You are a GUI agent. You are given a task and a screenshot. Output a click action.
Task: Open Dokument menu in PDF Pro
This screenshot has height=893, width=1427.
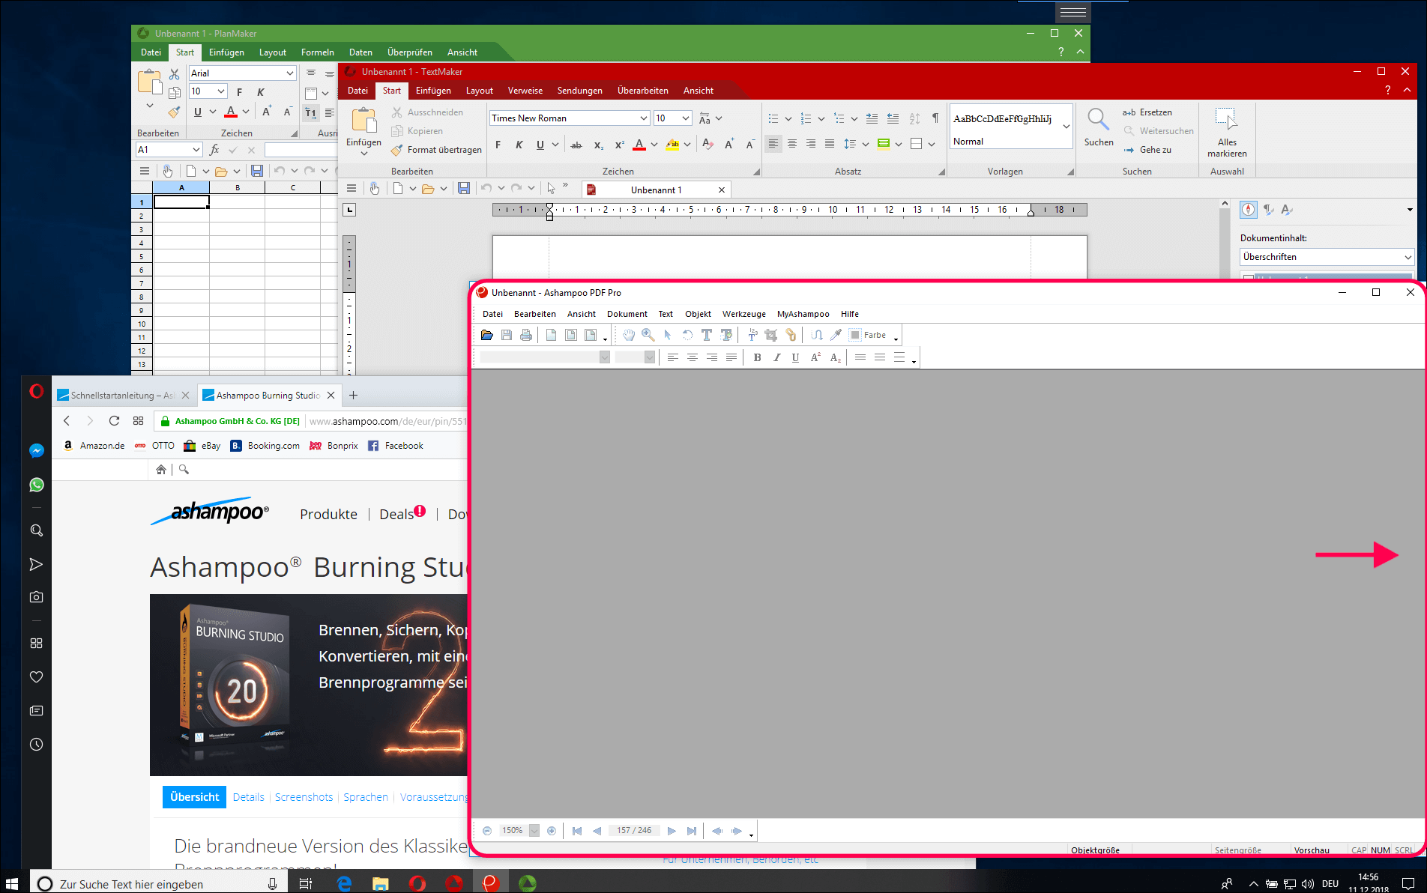627,314
